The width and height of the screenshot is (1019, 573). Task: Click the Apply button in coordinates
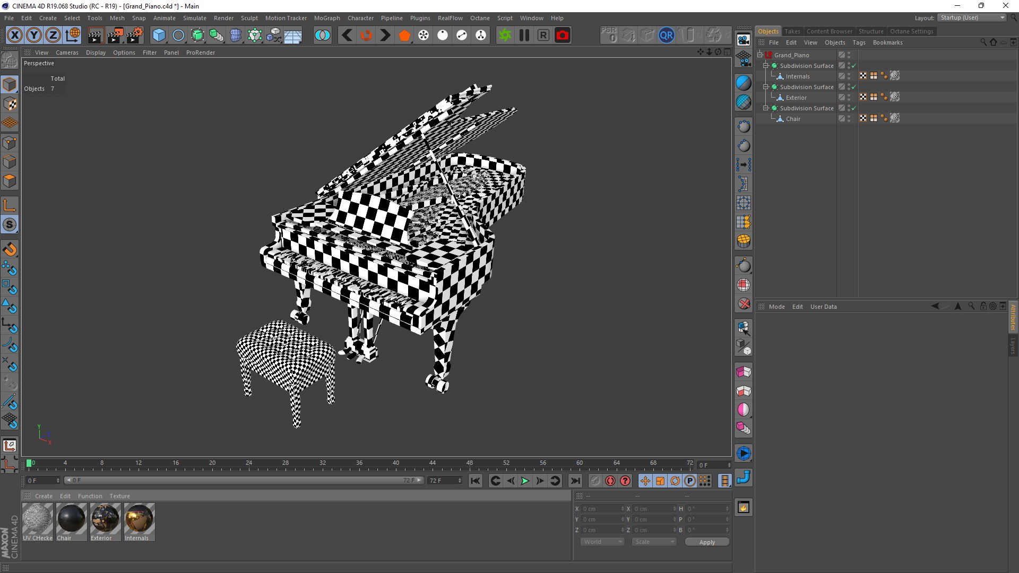pyautogui.click(x=707, y=542)
